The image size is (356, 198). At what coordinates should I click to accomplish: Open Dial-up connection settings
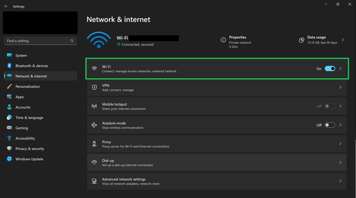214,163
